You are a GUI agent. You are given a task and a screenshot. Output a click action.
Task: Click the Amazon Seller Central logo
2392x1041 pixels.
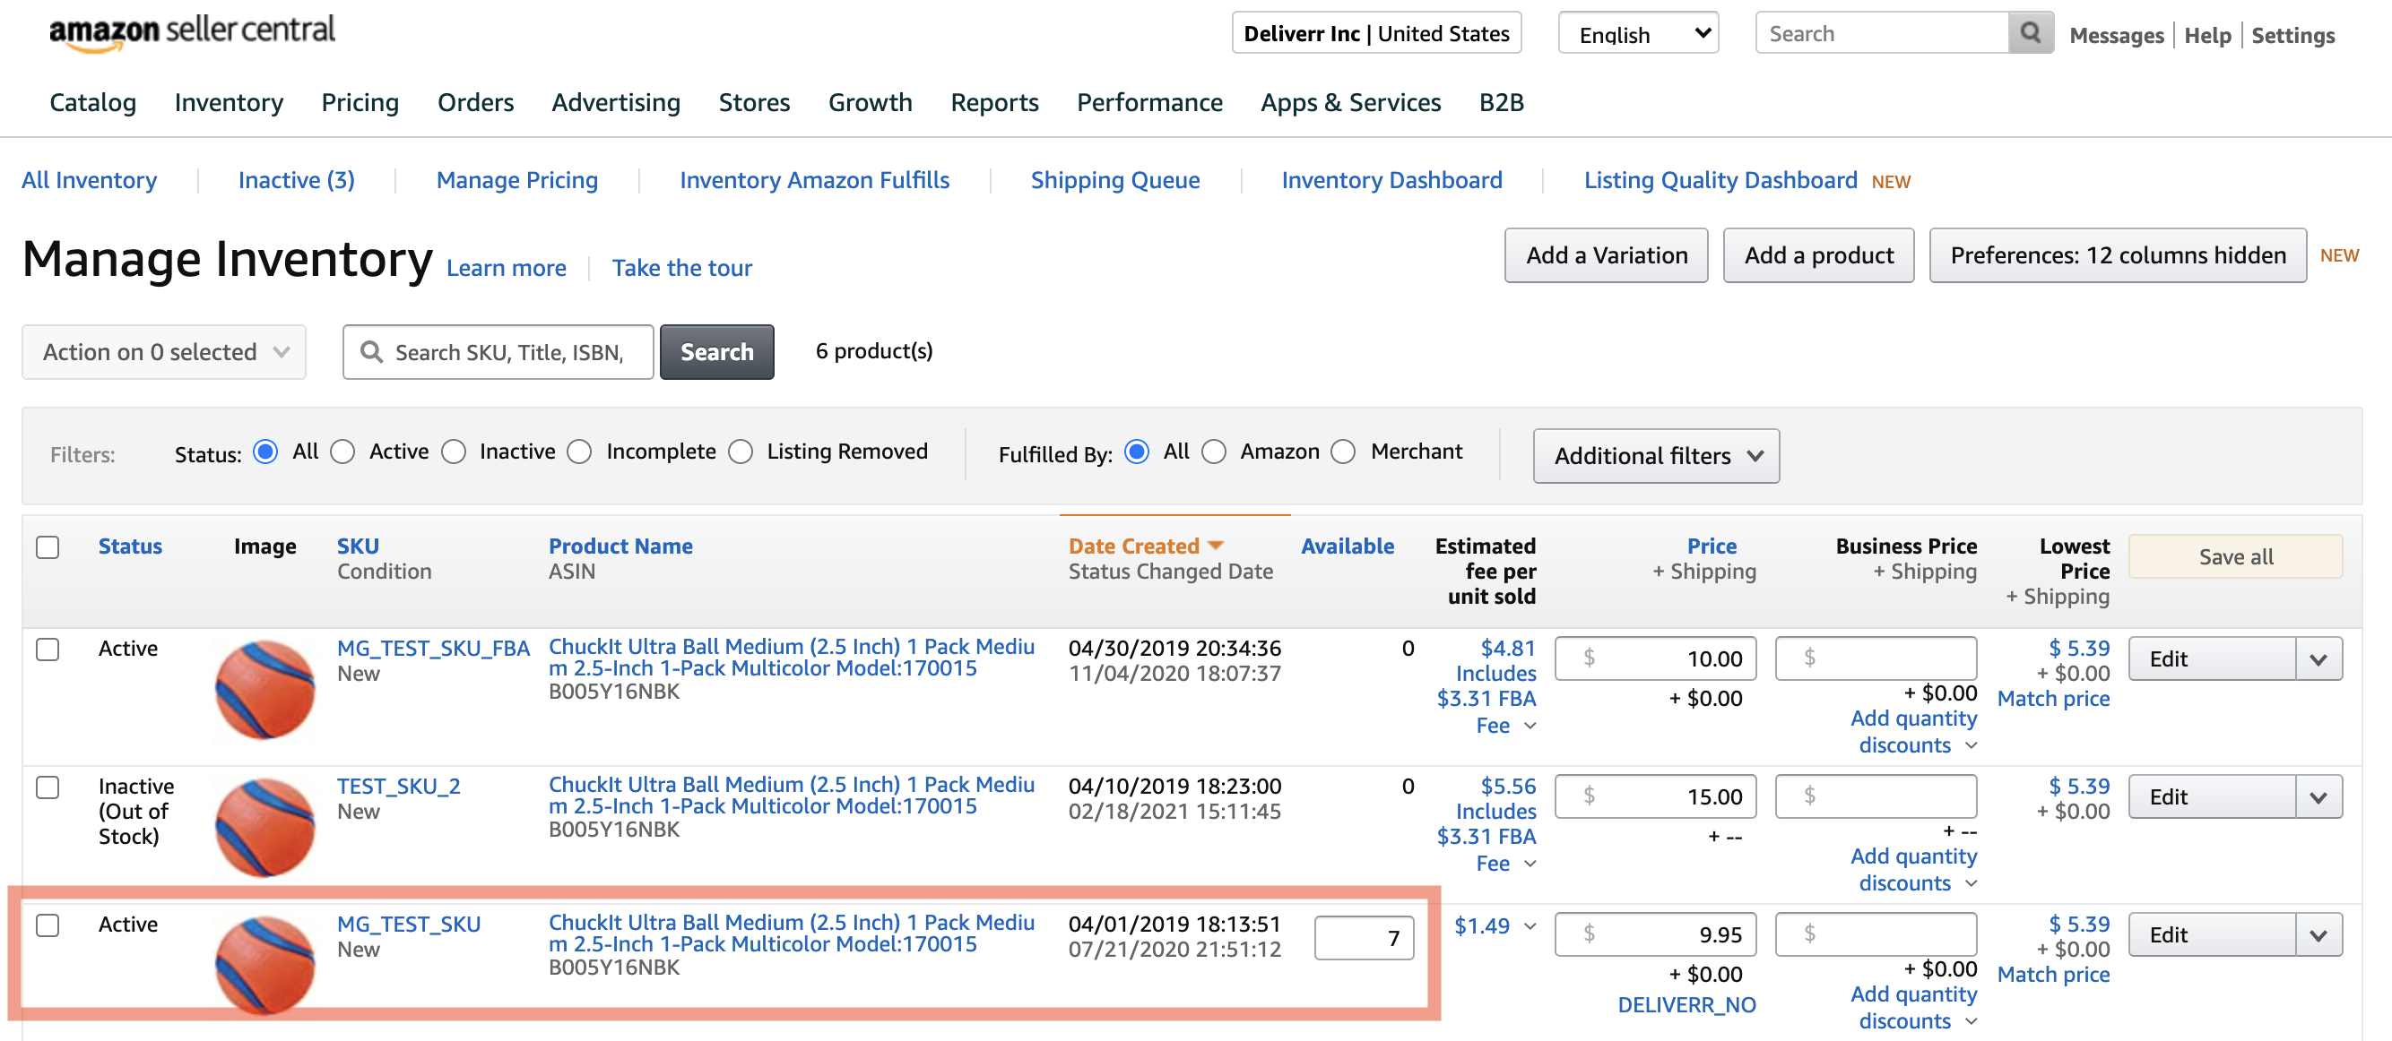(x=191, y=32)
